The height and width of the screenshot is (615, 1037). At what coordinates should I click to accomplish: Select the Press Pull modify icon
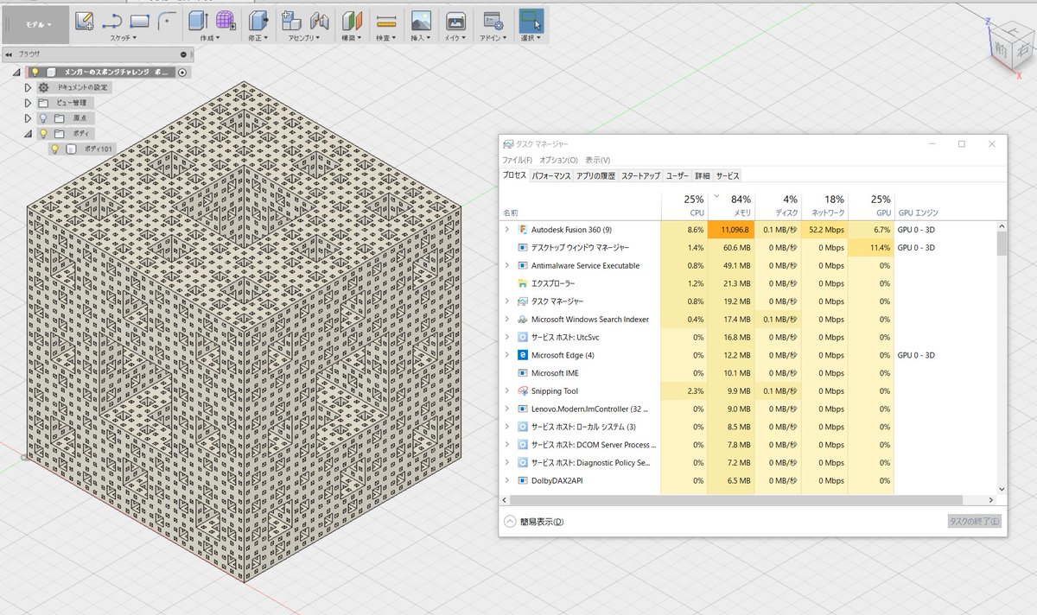pos(258,21)
